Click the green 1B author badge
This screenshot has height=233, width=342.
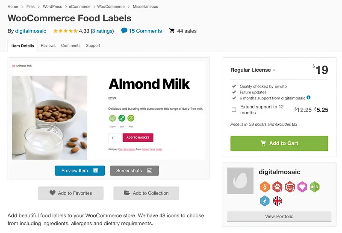coord(315,186)
